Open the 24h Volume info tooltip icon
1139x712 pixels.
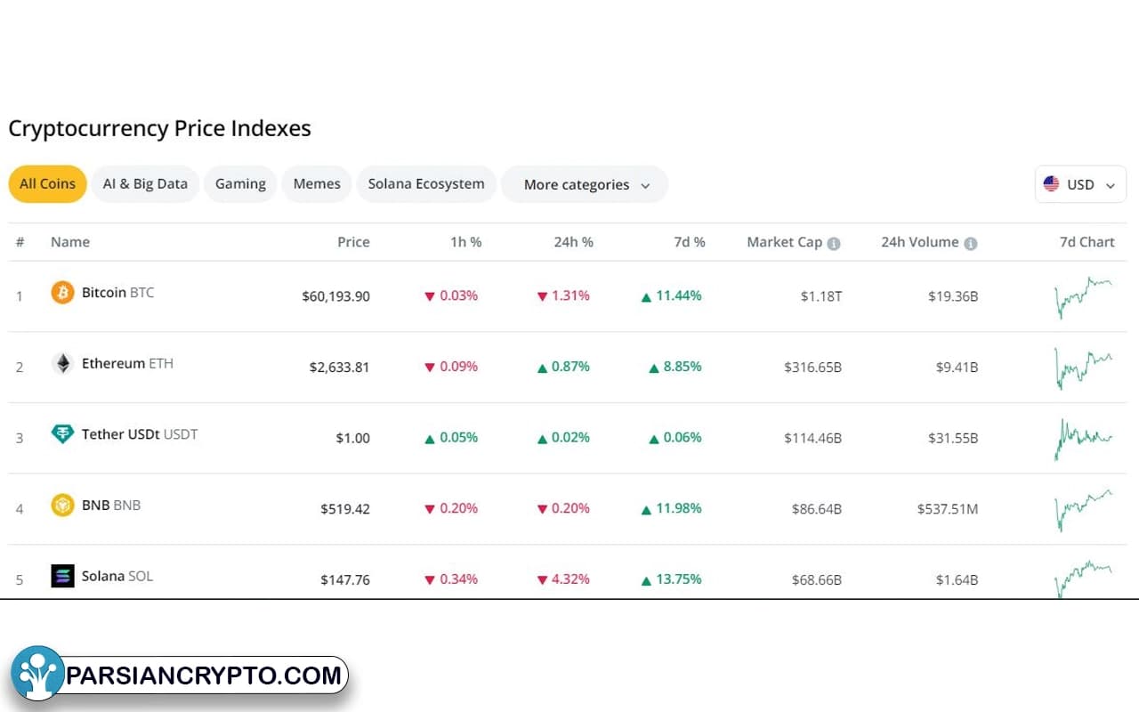969,242
